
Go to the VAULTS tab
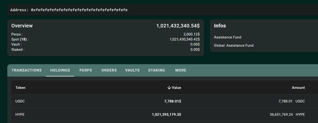132,70
